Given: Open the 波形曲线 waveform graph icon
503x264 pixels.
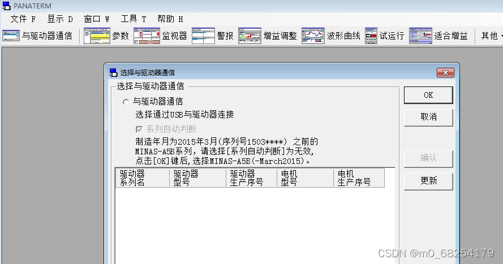Looking at the screenshot, I should [x=313, y=36].
